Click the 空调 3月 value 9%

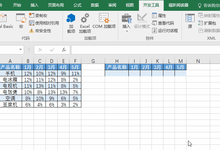[52, 98]
